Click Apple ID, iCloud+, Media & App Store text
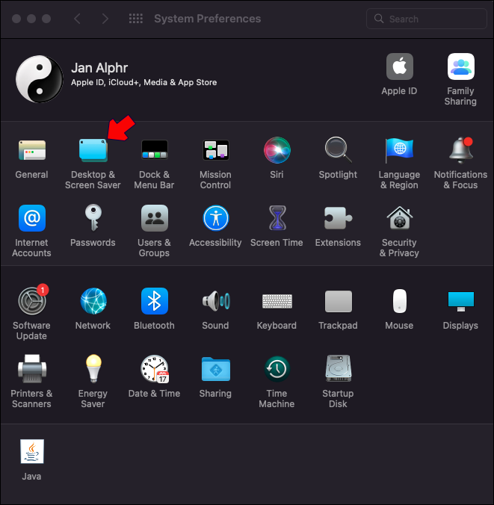Viewport: 494px width, 505px height. pos(144,82)
